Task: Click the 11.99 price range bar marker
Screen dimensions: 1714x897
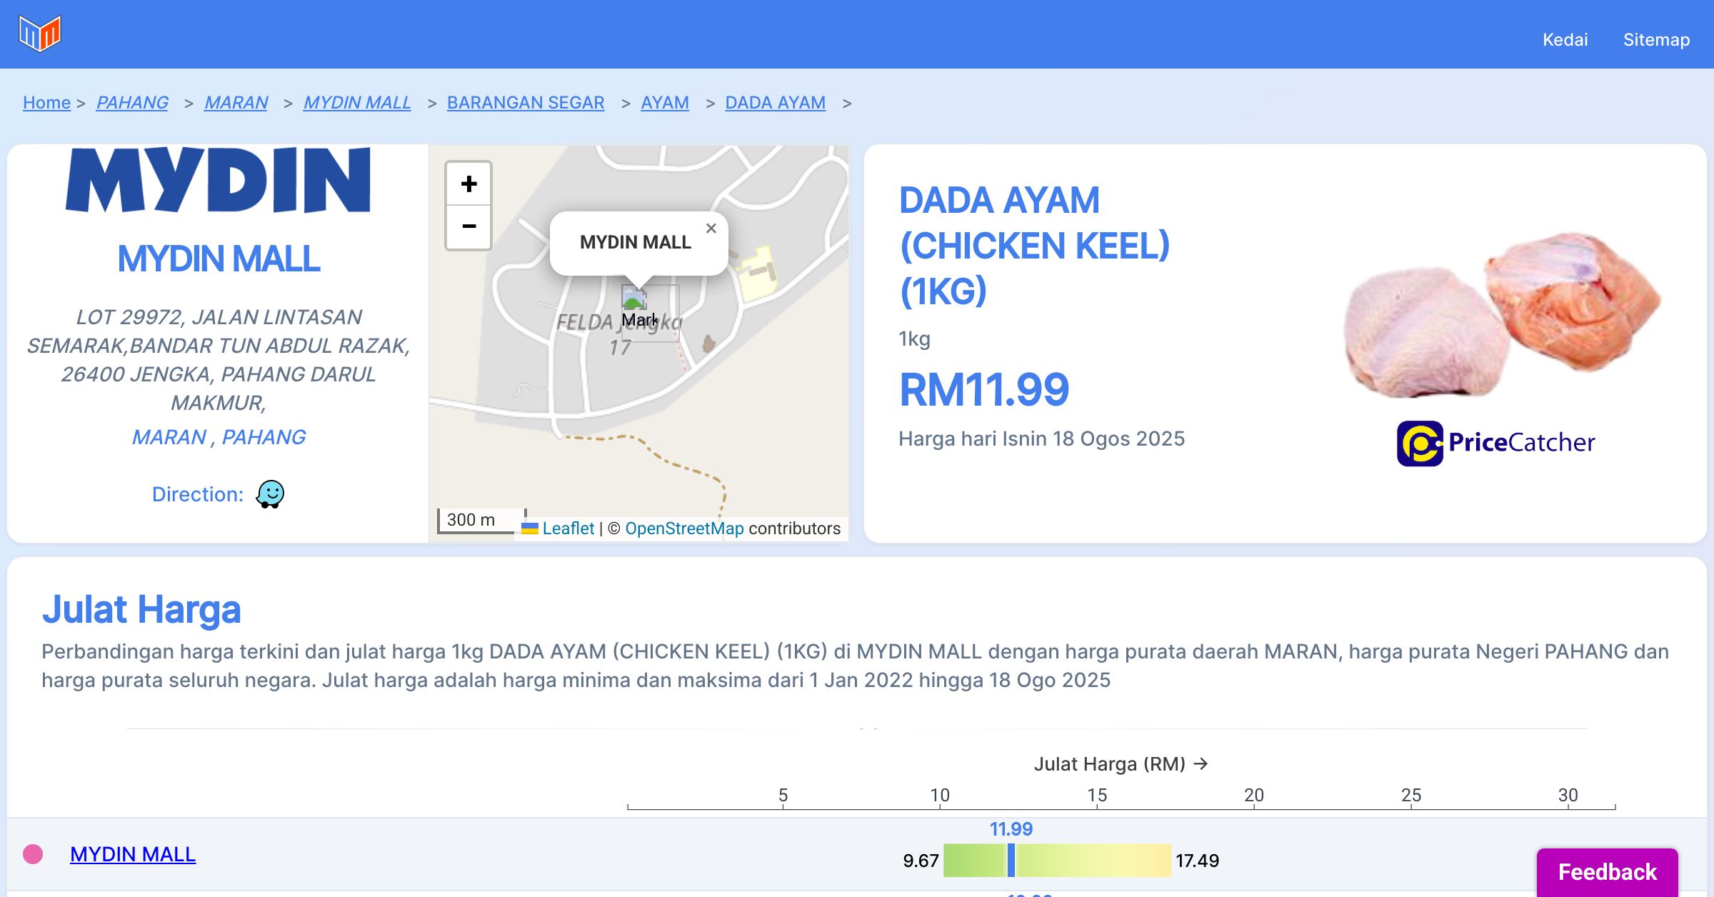Action: [1011, 860]
